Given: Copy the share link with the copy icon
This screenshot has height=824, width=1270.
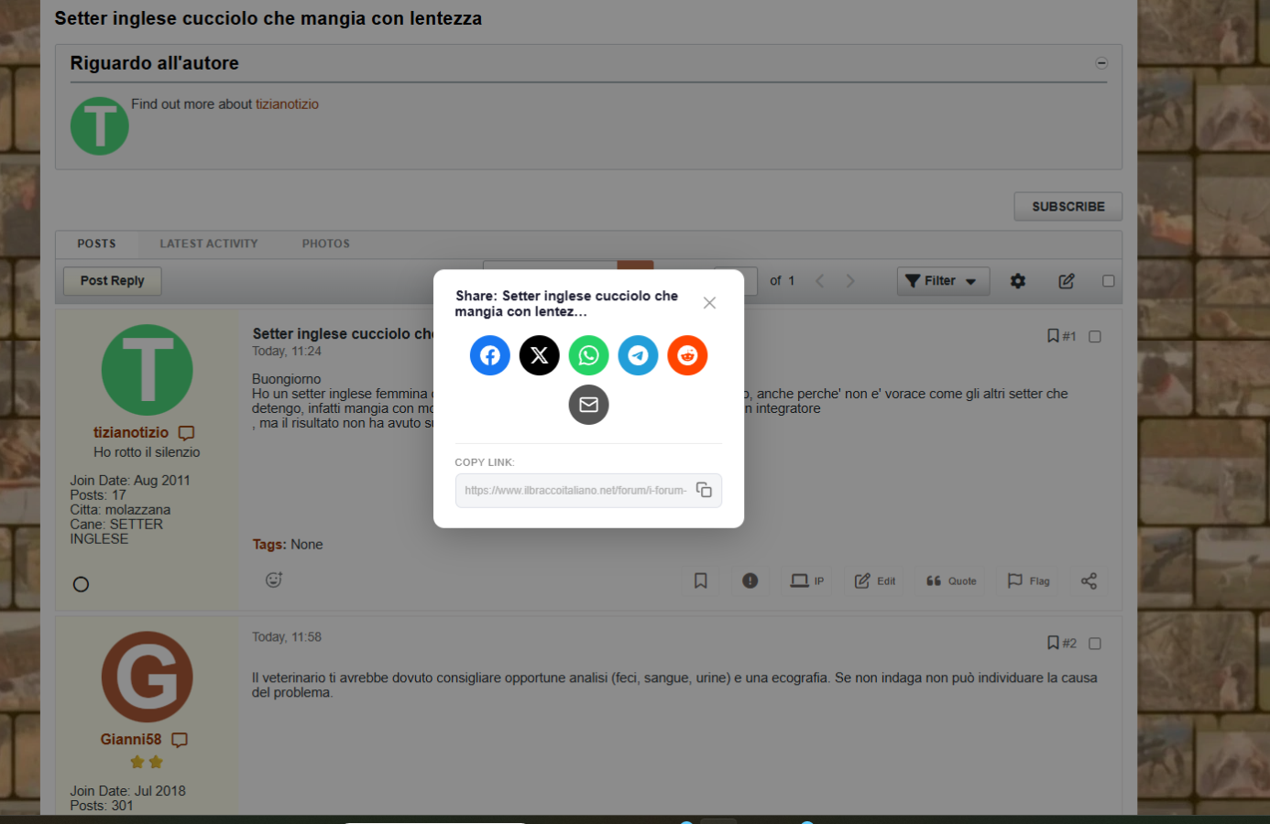Looking at the screenshot, I should click(704, 490).
